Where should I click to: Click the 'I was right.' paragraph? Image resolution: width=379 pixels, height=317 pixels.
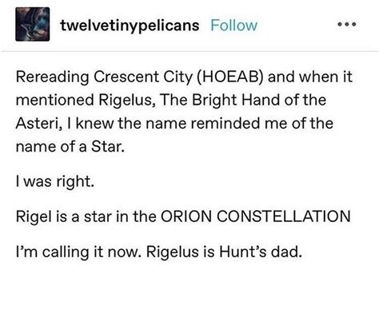click(55, 181)
